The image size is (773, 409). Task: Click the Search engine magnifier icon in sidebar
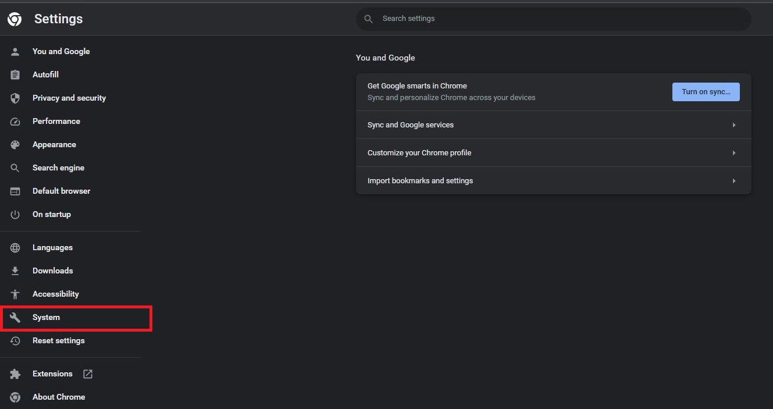coord(15,168)
